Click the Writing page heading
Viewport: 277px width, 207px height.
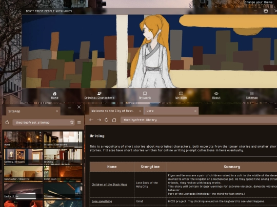click(x=97, y=136)
